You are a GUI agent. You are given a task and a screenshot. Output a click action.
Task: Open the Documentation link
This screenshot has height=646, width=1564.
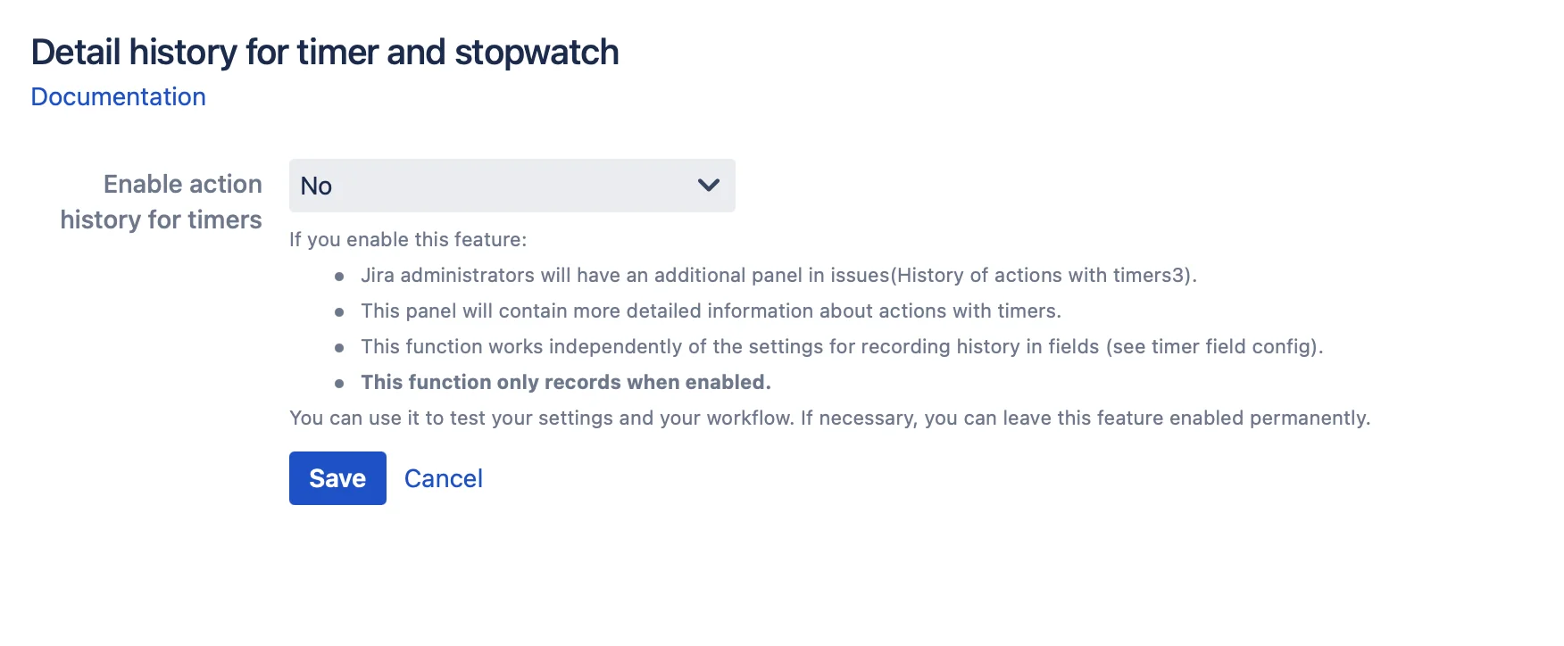(x=118, y=96)
